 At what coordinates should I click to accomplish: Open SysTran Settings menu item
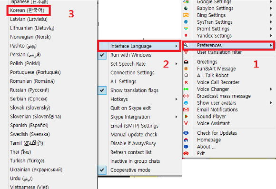[x=215, y=22]
